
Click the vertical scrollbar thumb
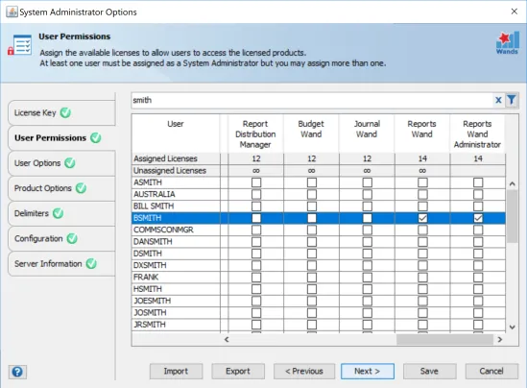(x=513, y=216)
